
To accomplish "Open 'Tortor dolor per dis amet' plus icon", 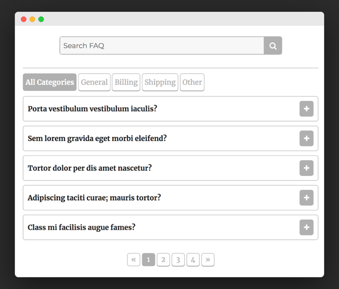I will click(x=306, y=168).
